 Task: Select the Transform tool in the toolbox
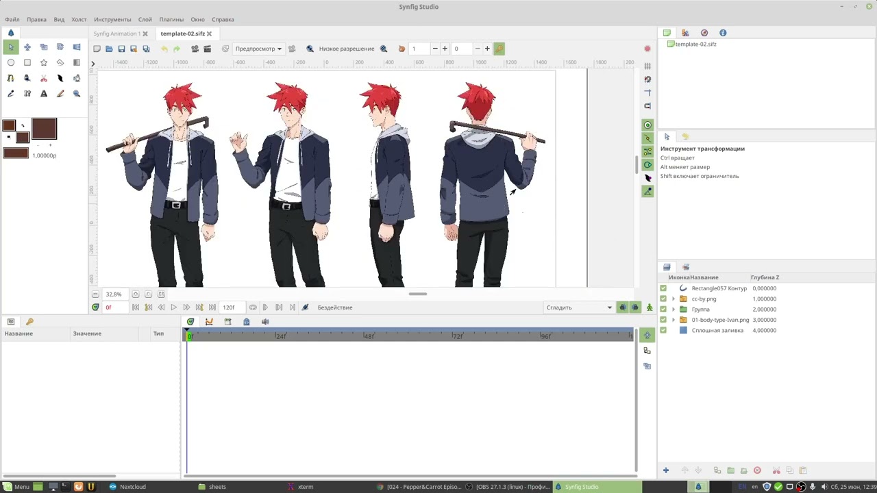11,47
